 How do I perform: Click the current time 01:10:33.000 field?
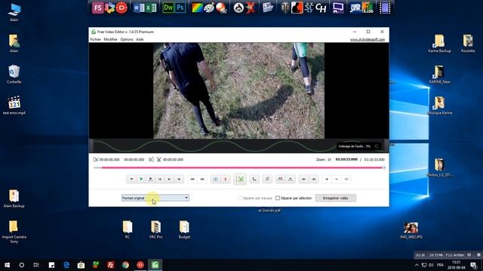click(346, 160)
